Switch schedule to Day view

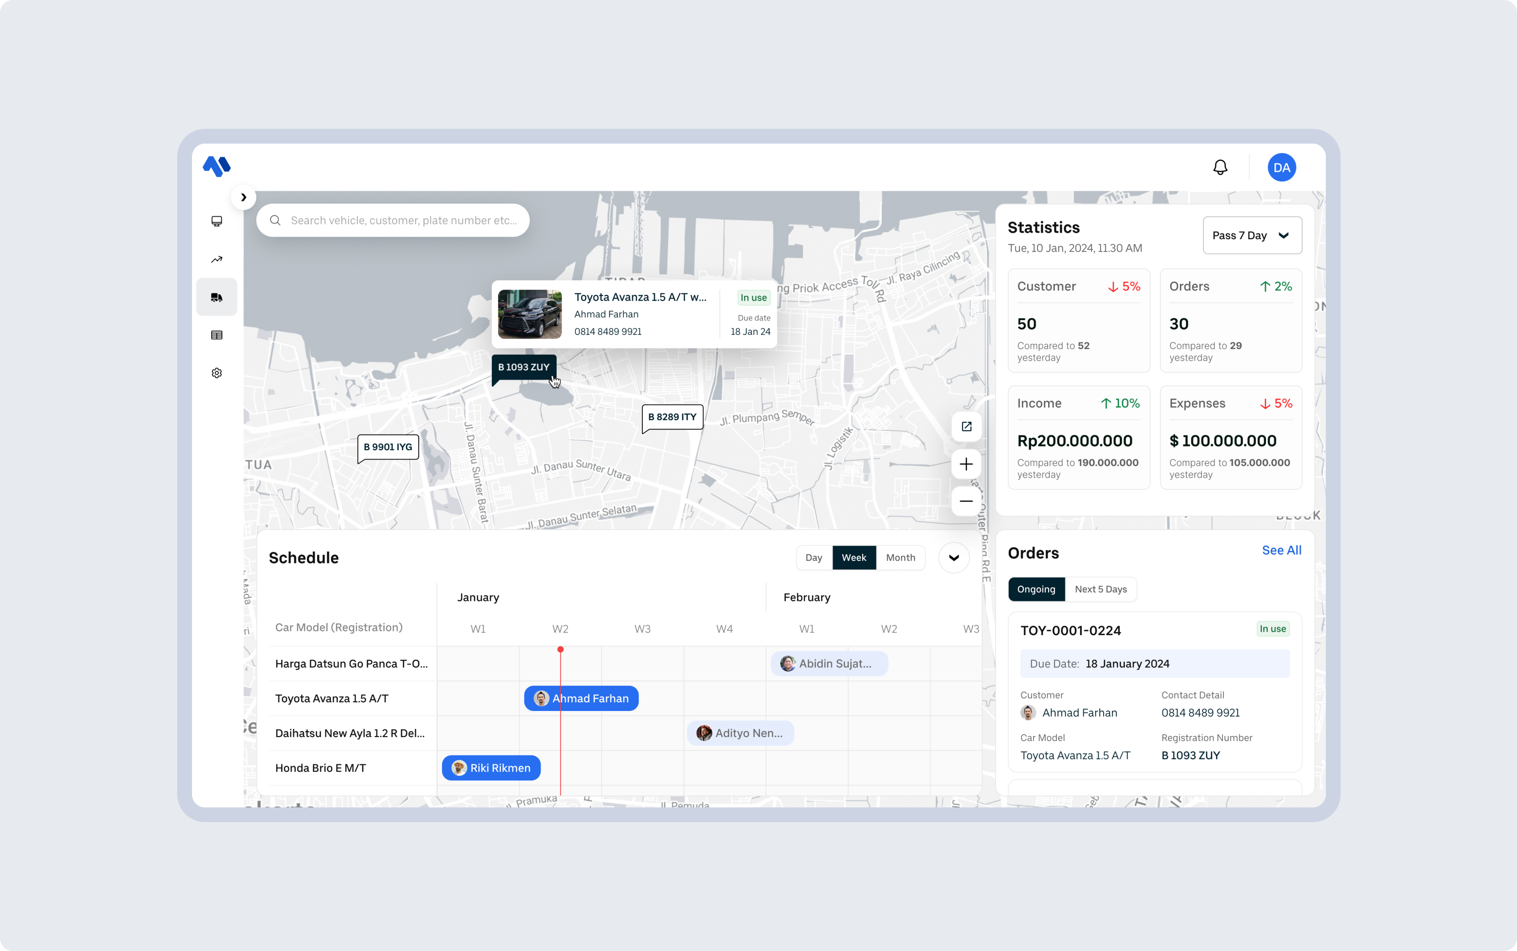tap(813, 557)
